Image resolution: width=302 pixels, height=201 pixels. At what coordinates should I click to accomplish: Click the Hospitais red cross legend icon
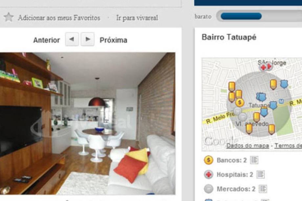208,174
